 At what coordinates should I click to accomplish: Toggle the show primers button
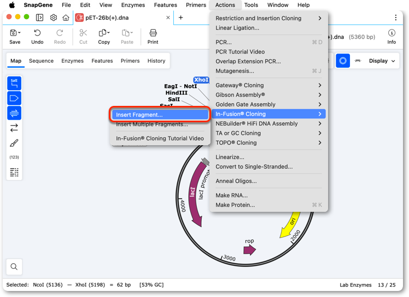[x=14, y=113]
